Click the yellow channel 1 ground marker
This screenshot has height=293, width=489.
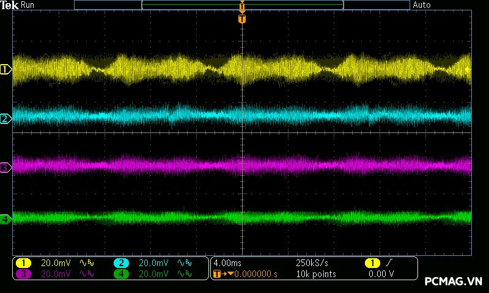tap(6, 70)
